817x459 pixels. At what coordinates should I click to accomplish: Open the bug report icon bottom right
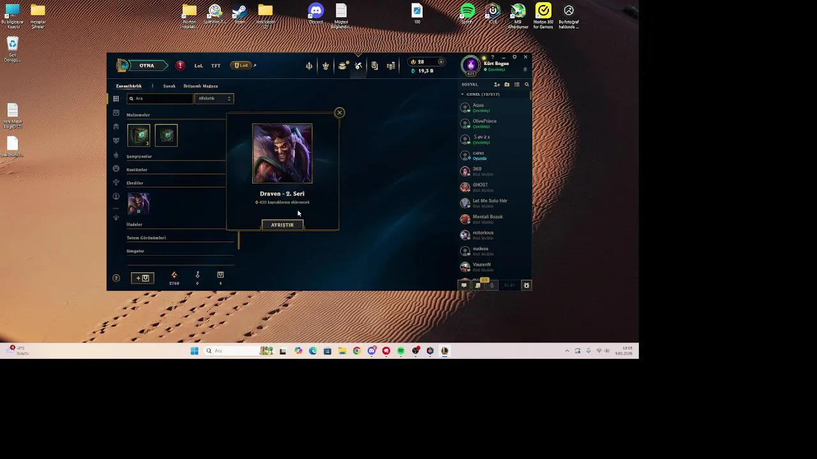click(527, 286)
